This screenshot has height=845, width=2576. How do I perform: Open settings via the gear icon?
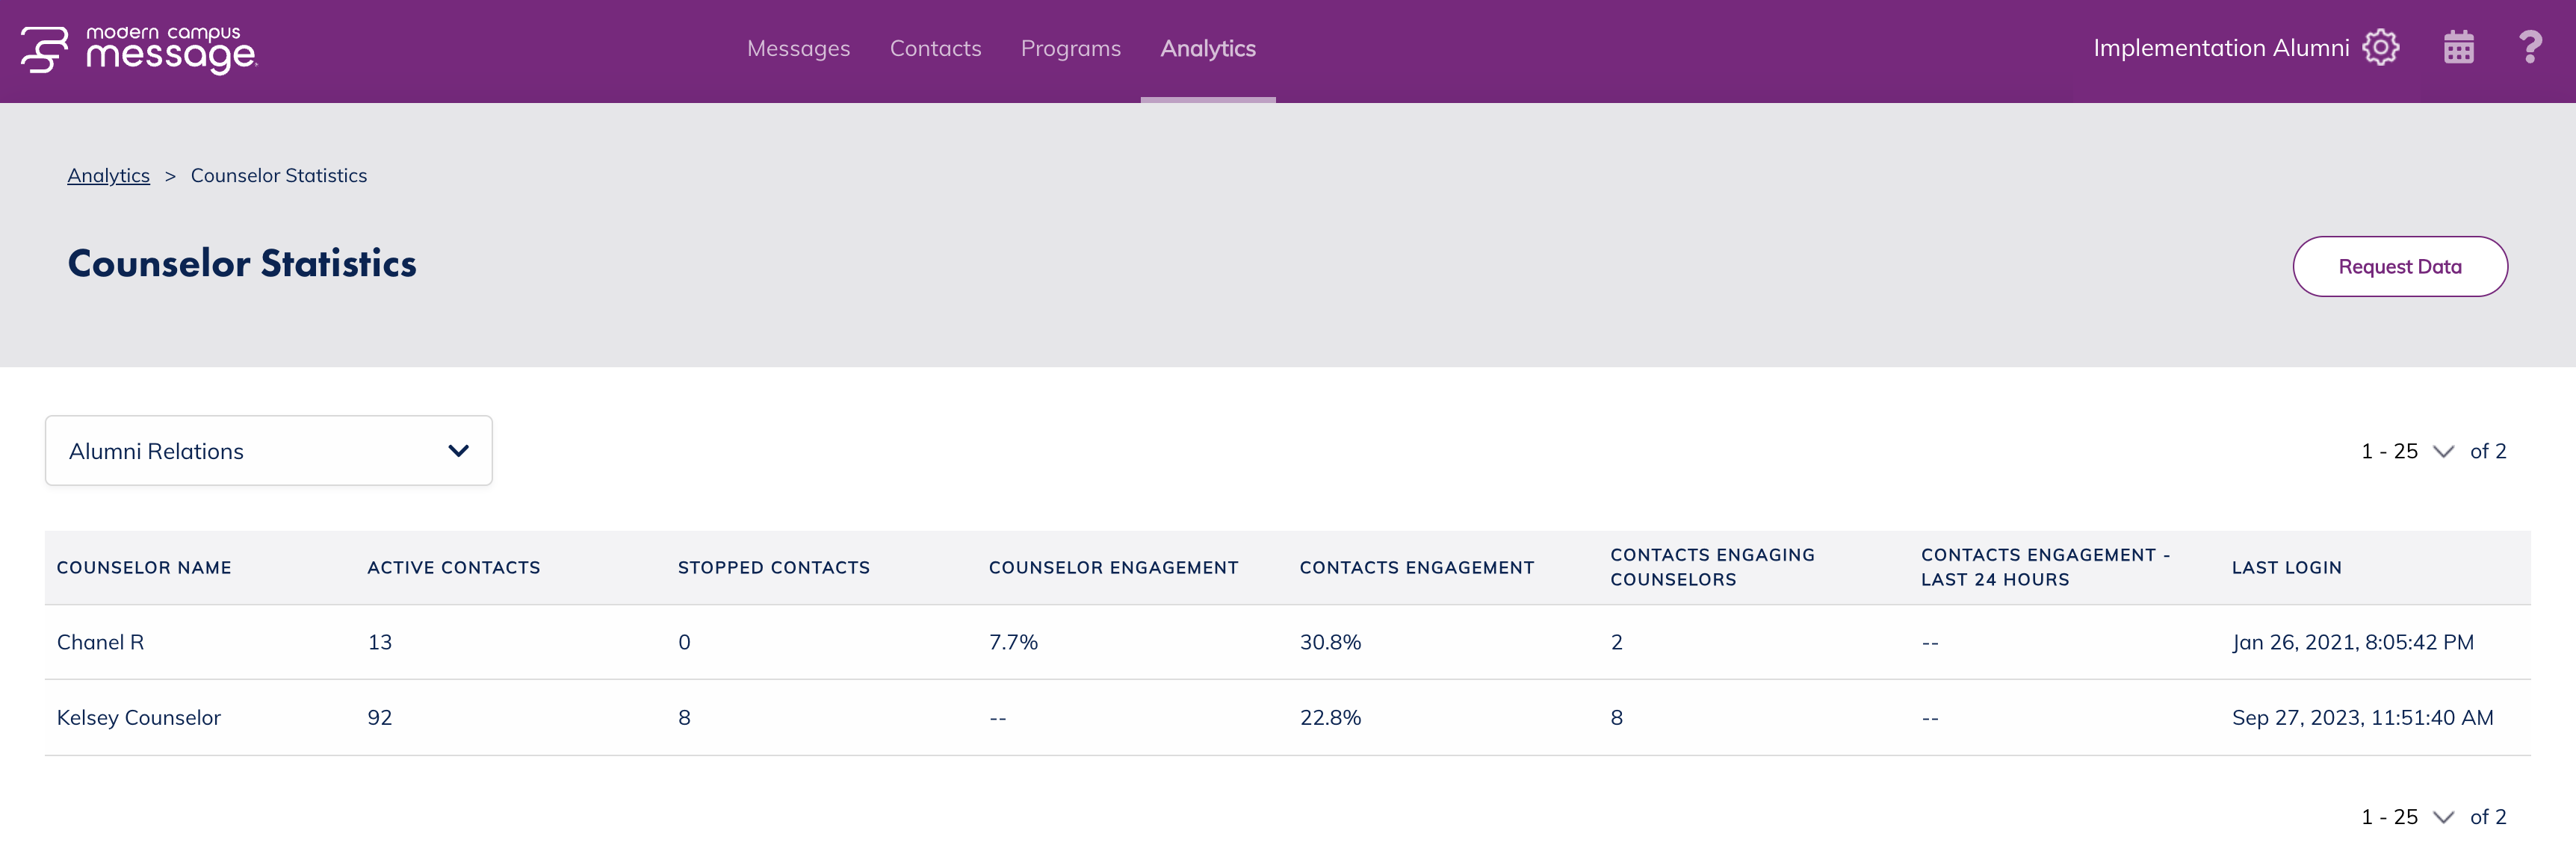pyautogui.click(x=2380, y=47)
